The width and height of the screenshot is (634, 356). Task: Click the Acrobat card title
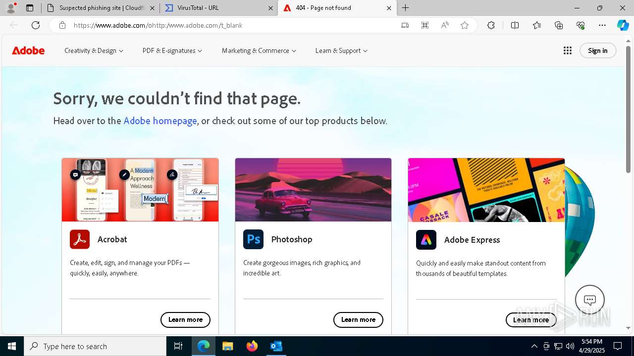click(x=112, y=239)
